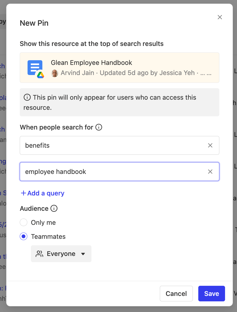Click Arvind Jain's avatar photo
The width and height of the screenshot is (237, 312).
[x=55, y=73]
